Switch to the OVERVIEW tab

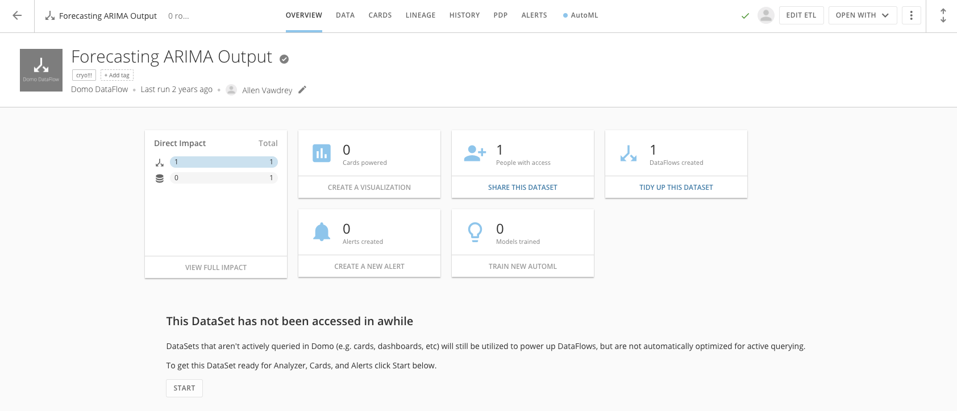304,15
